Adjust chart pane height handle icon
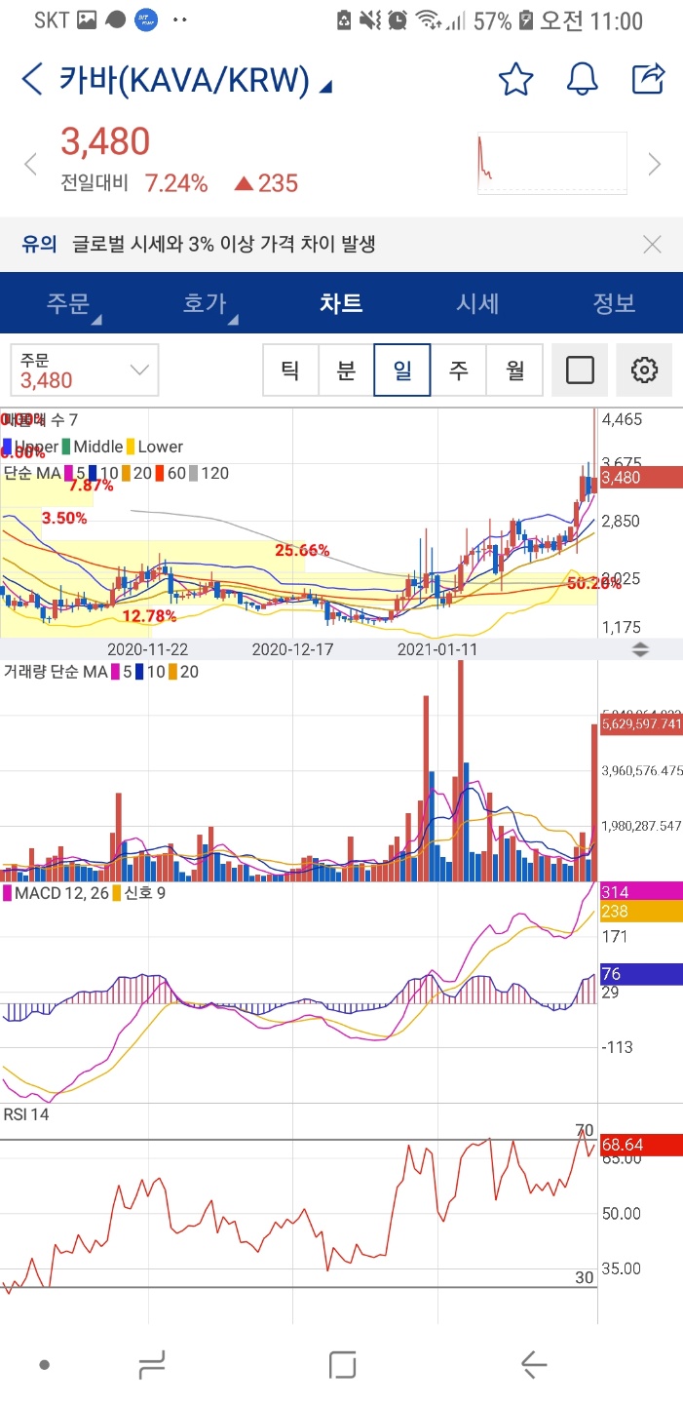 [640, 649]
